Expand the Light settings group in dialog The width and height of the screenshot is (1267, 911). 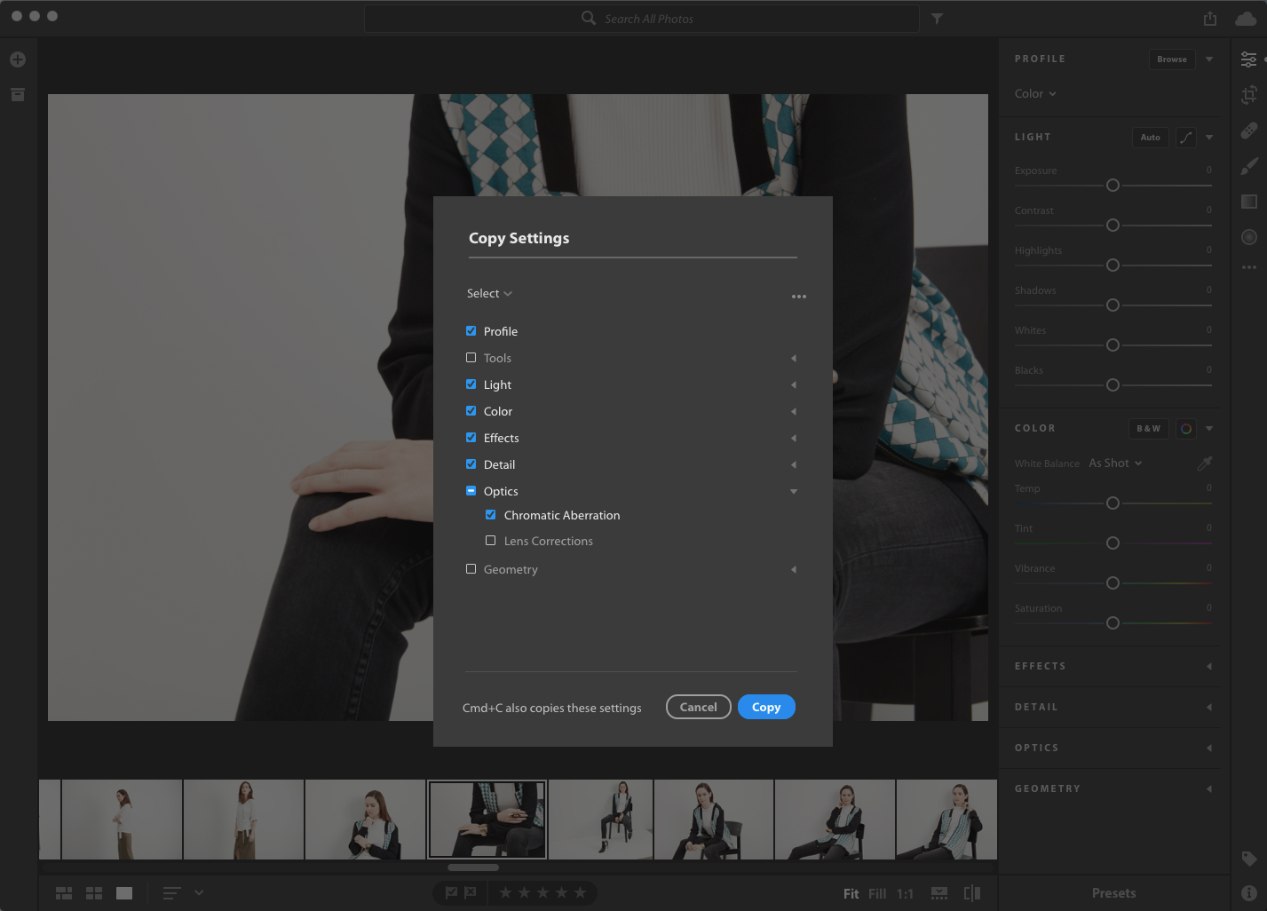(794, 384)
